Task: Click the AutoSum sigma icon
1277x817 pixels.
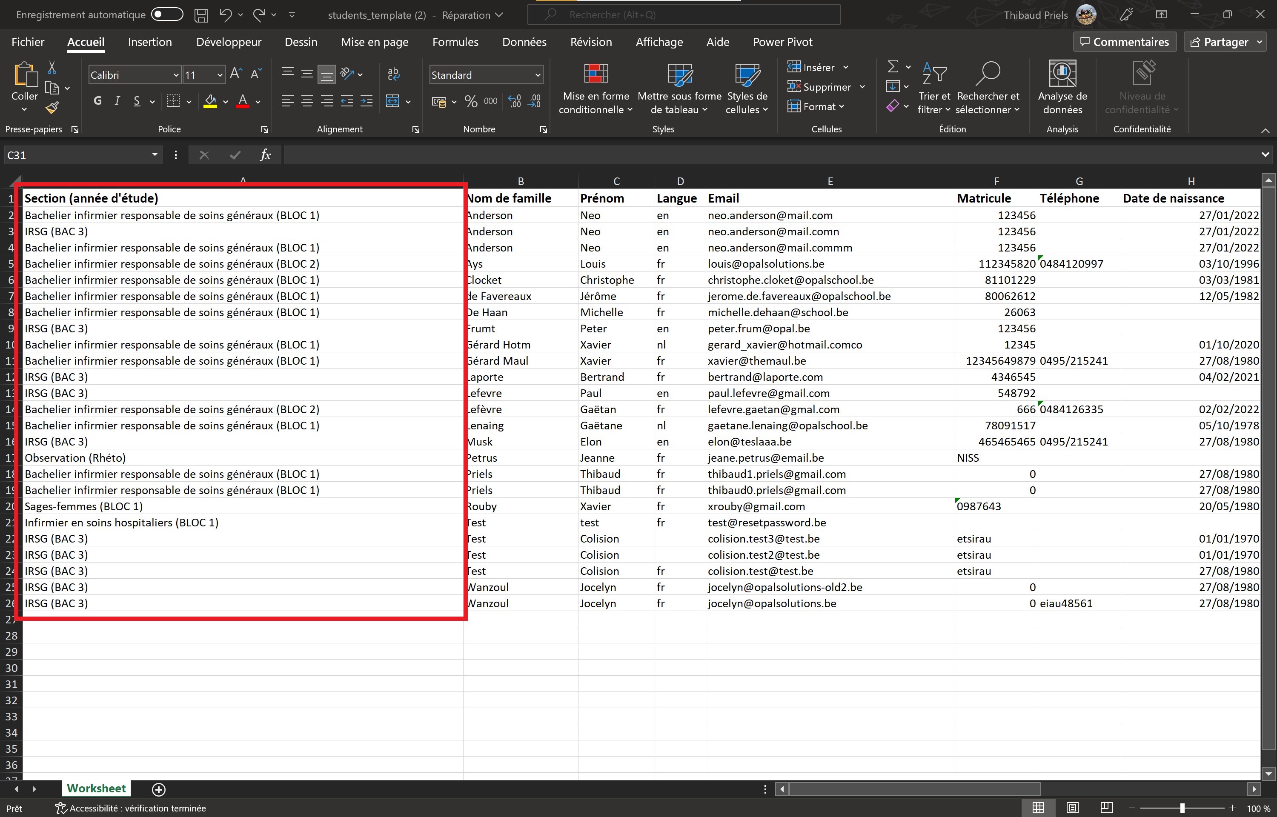Action: point(893,67)
